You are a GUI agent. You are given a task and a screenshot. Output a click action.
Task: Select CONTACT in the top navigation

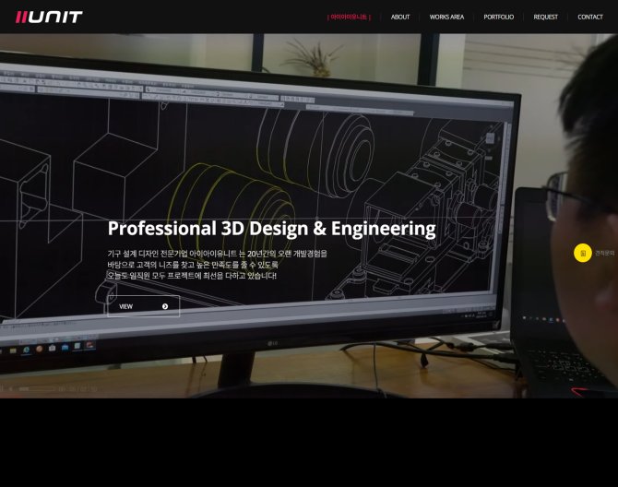tap(589, 17)
